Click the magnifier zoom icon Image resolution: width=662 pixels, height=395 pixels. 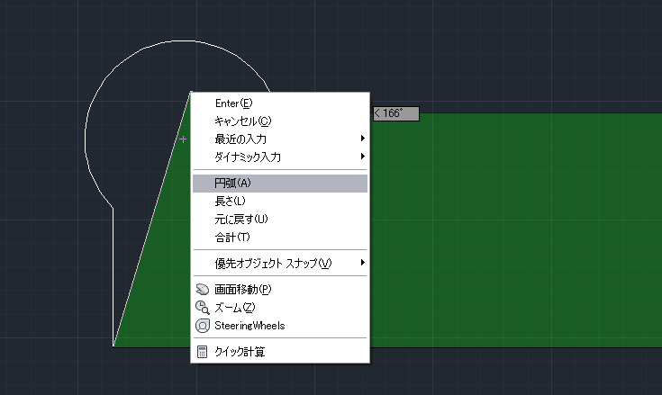pyautogui.click(x=203, y=308)
